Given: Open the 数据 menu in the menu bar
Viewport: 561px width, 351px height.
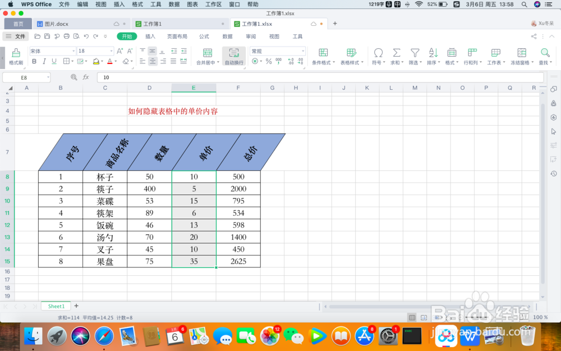Looking at the screenshot, I should [173, 4].
